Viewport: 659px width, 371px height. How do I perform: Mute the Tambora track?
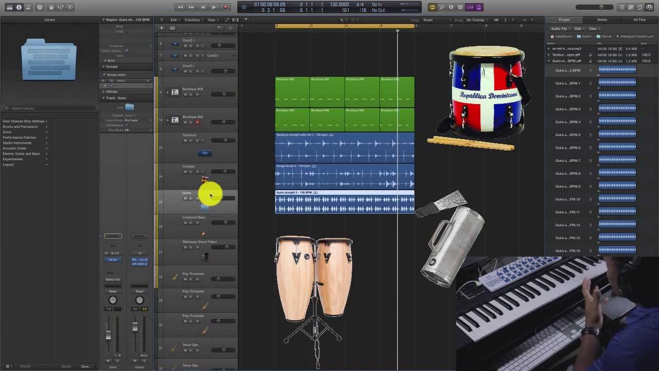[x=185, y=141]
